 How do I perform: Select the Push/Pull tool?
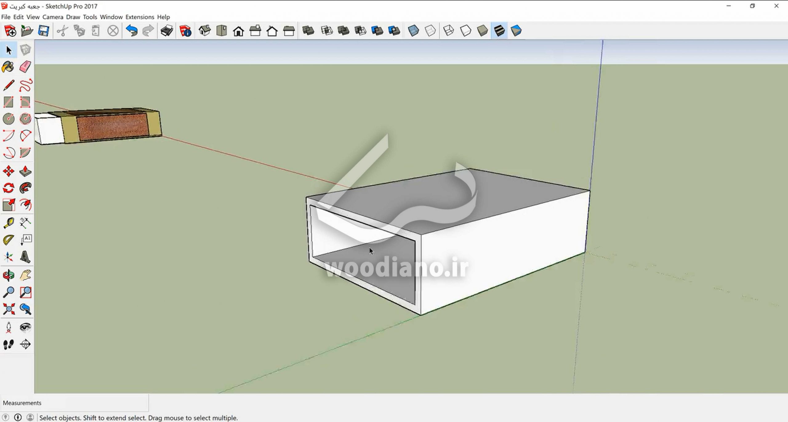point(25,171)
